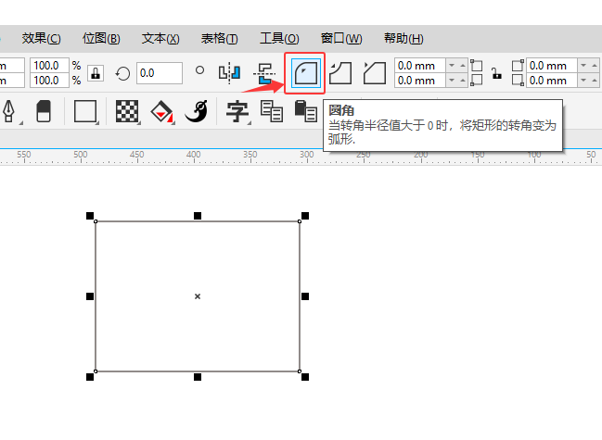Click the top-right corner indicator icon
This screenshot has height=440, width=602.
(518, 66)
